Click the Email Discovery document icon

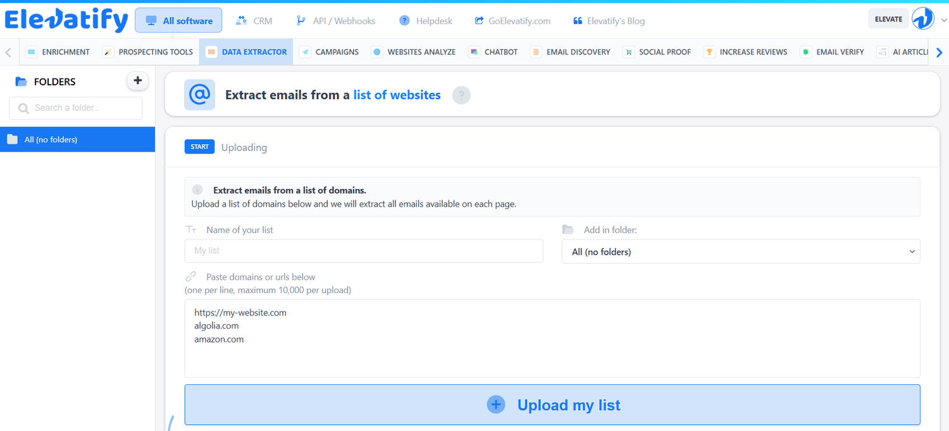tap(536, 52)
